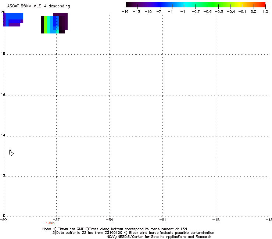Click the -48 longitude axis label
The width and height of the screenshot is (272, 239).
click(x=216, y=220)
